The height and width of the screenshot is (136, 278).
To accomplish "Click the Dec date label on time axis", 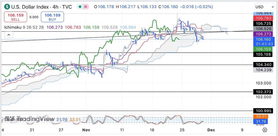I will click(211, 130).
